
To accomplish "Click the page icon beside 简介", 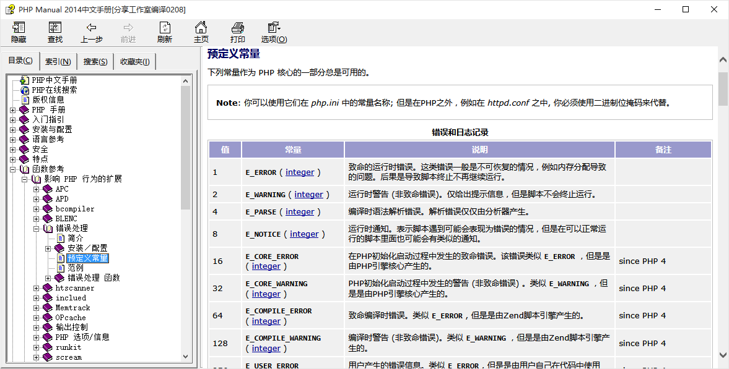I will (x=61, y=238).
